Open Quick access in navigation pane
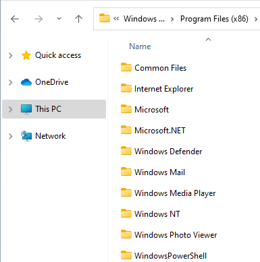260x262 pixels. click(x=58, y=55)
